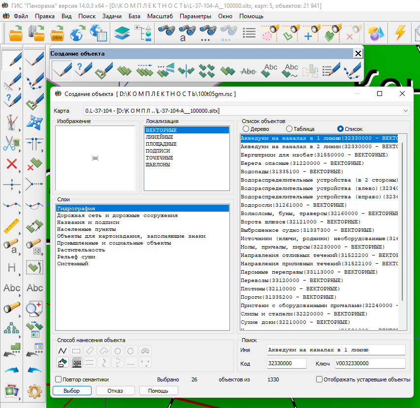Open the gear settings icon at bottom left
This screenshot has width=420, height=408.
point(34,391)
